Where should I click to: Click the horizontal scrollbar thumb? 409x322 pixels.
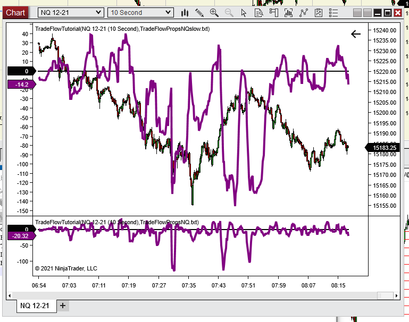pyautogui.click(x=385, y=295)
